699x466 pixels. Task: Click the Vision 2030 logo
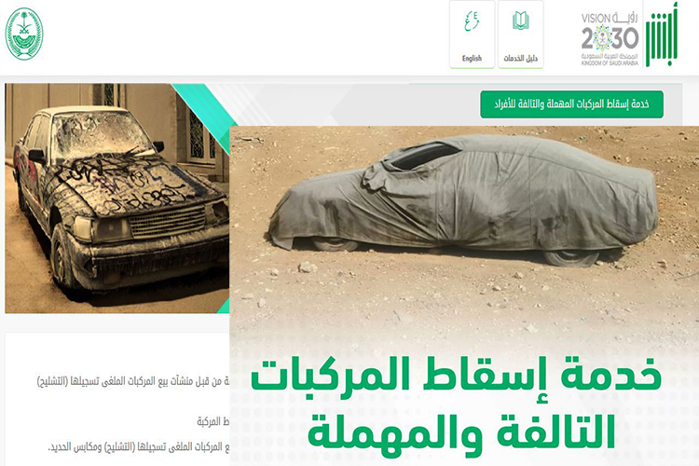[610, 39]
